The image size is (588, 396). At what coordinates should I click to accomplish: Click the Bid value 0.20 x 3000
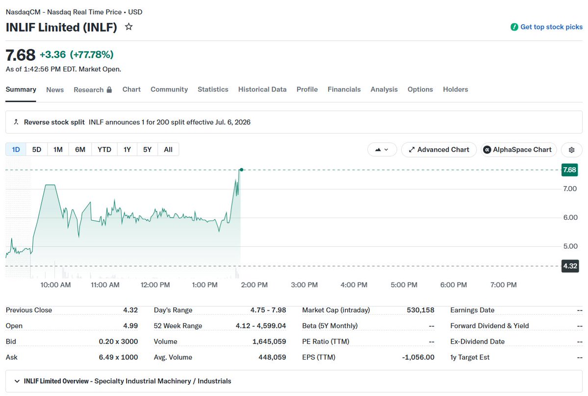(119, 341)
